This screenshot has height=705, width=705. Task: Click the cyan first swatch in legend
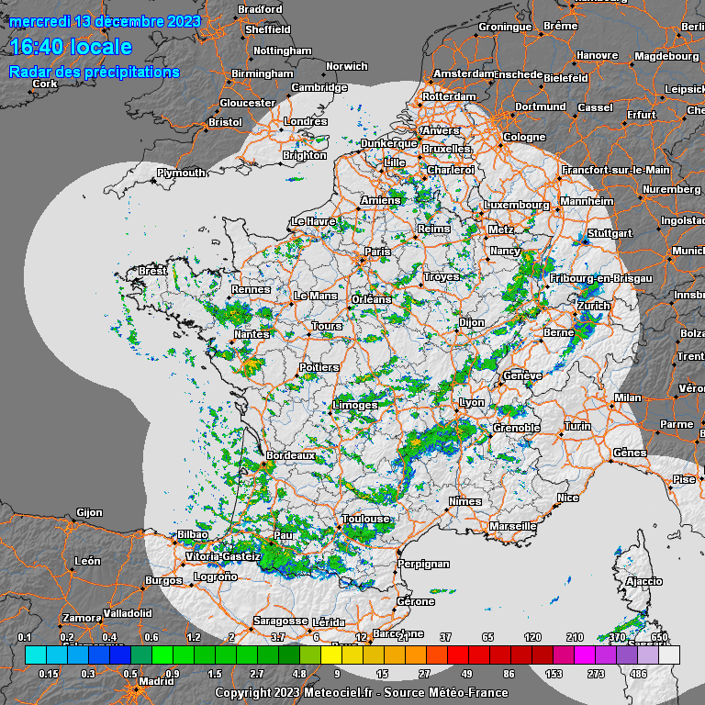pyautogui.click(x=35, y=655)
